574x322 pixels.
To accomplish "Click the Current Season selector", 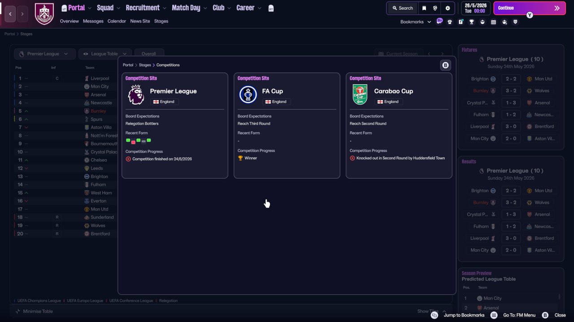I will (x=398, y=54).
